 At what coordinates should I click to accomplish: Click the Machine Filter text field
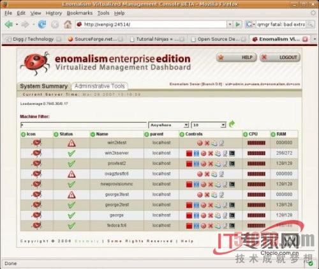coord(84,125)
